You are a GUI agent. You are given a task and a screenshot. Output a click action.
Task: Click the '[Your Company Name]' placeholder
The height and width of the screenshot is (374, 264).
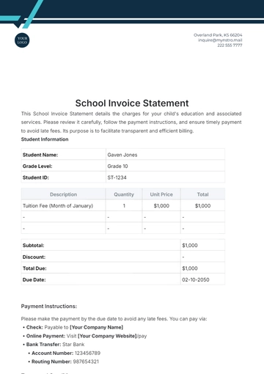tap(96, 327)
